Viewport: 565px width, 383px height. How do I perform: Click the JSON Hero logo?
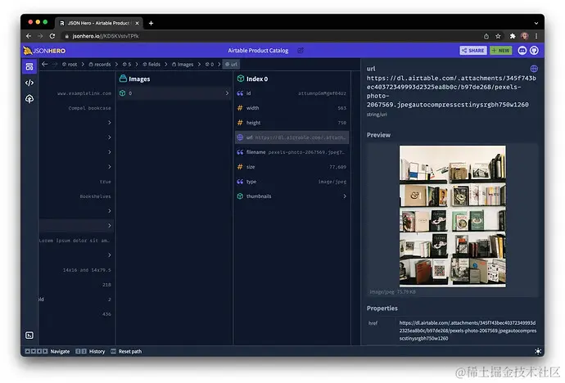click(44, 51)
